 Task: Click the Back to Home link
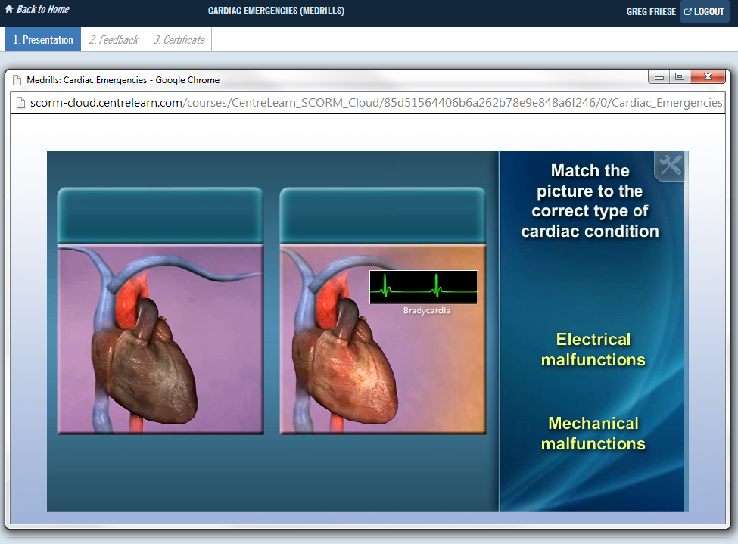pyautogui.click(x=37, y=9)
